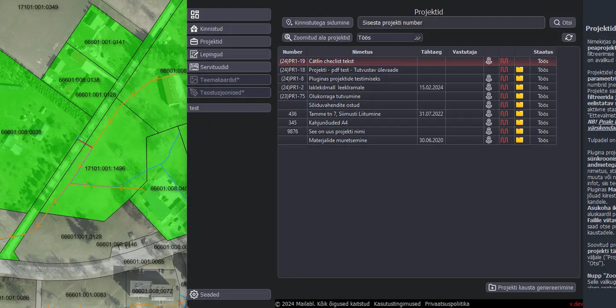Image resolution: width=616 pixels, height=308 pixels.
Task: Click deadline cell '30.06.2020'
Action: (x=431, y=140)
